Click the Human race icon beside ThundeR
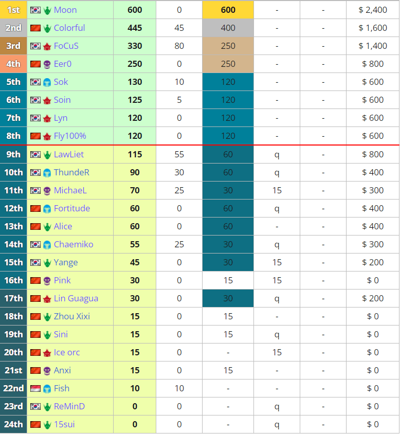 (x=47, y=172)
